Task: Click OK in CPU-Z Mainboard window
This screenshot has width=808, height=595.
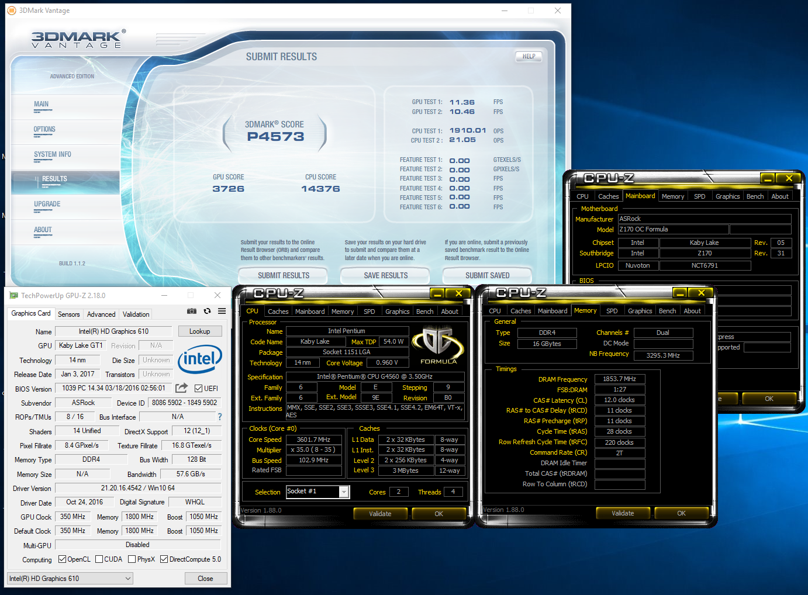Action: (769, 399)
